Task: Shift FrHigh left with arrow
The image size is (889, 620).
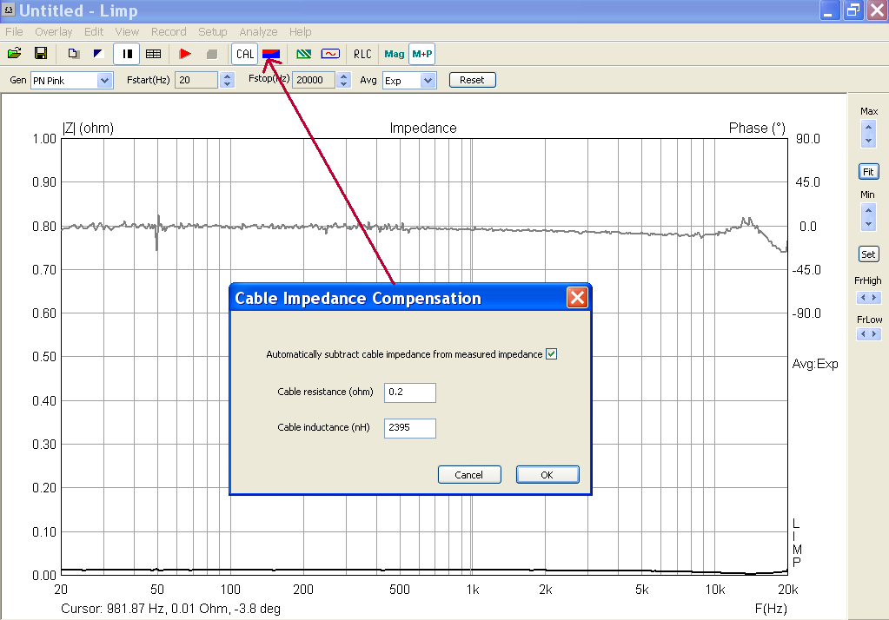Action: (x=863, y=298)
